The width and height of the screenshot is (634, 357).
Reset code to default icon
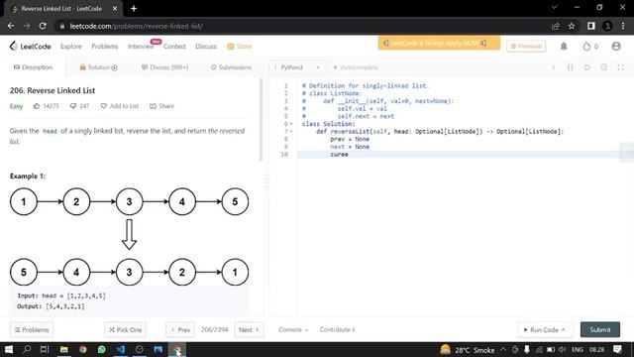click(x=587, y=67)
